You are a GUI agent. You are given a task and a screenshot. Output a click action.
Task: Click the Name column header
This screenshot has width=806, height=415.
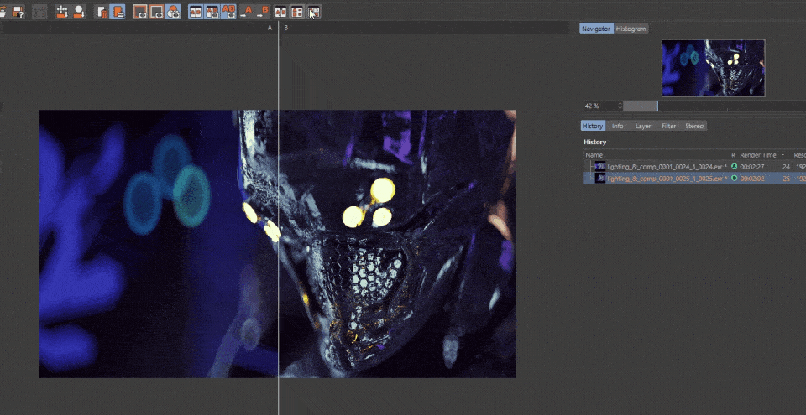point(594,154)
